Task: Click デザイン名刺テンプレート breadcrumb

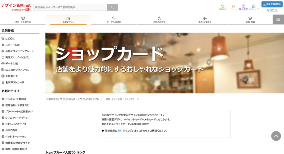Action: click(x=90, y=99)
